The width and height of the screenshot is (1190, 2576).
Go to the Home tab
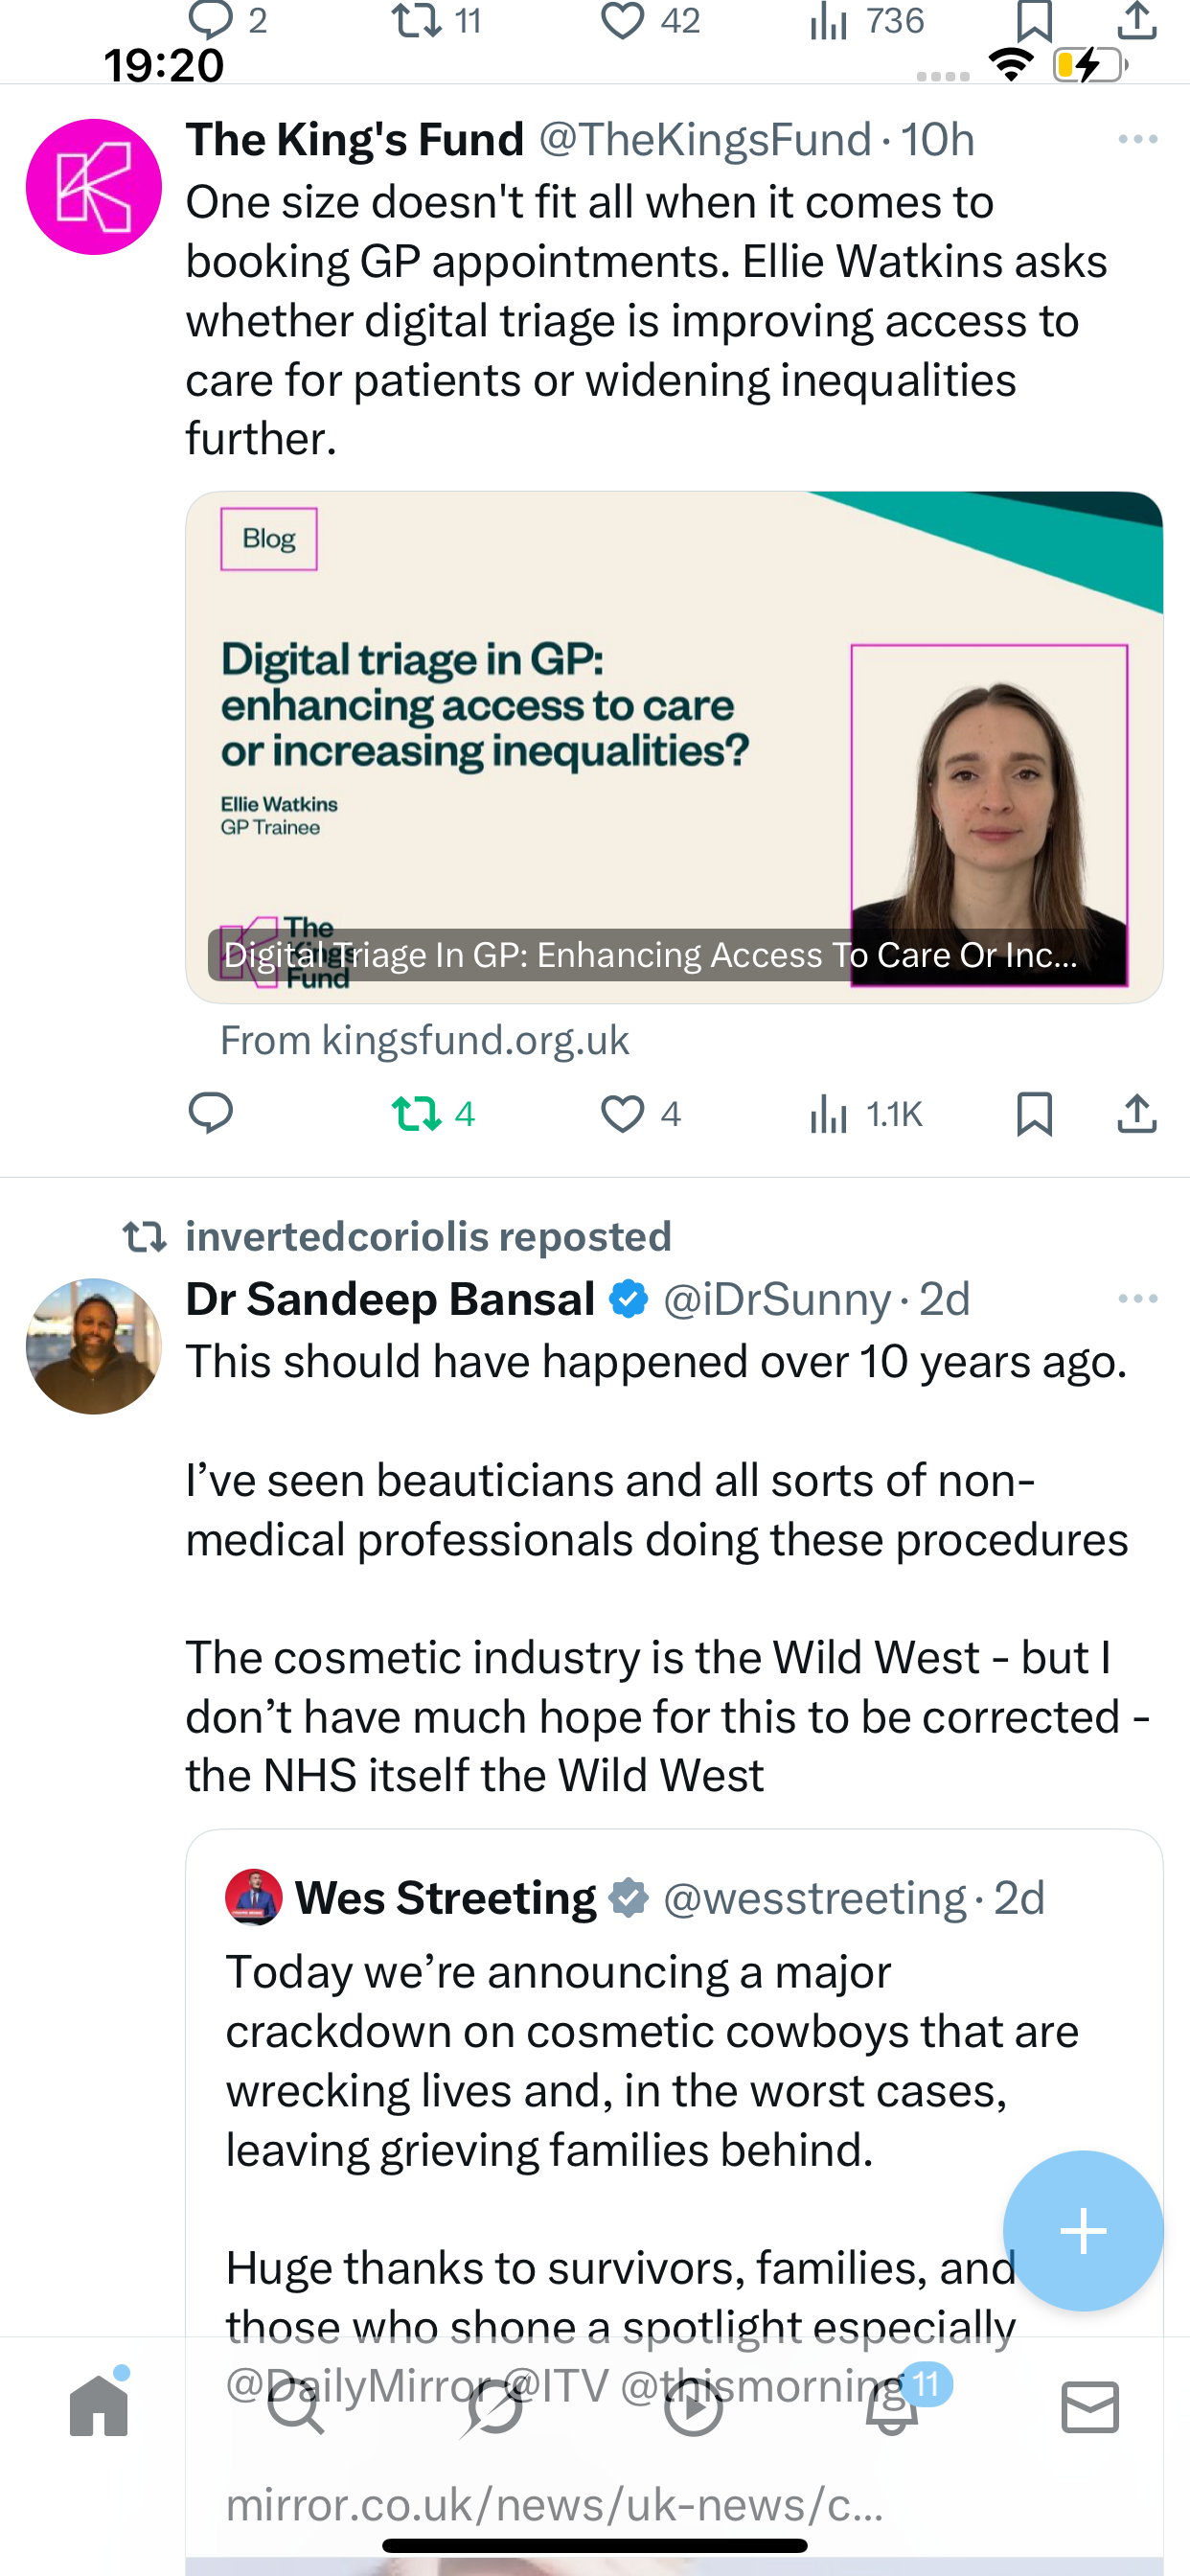99,2406
